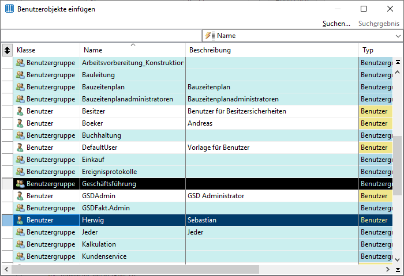Click the Herwig user icon
The height and width of the screenshot is (276, 404).
point(20,220)
